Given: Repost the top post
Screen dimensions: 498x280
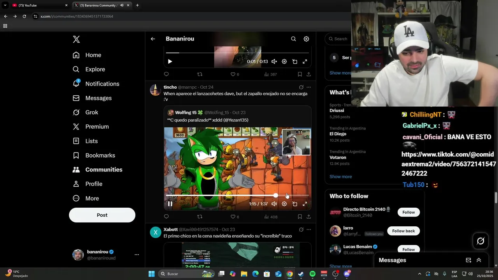Looking at the screenshot, I should click(200, 74).
